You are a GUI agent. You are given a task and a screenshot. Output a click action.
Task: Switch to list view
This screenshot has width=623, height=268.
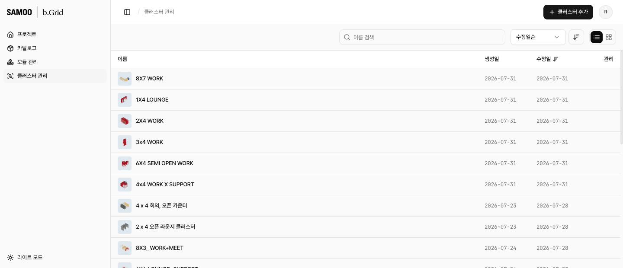pyautogui.click(x=597, y=37)
